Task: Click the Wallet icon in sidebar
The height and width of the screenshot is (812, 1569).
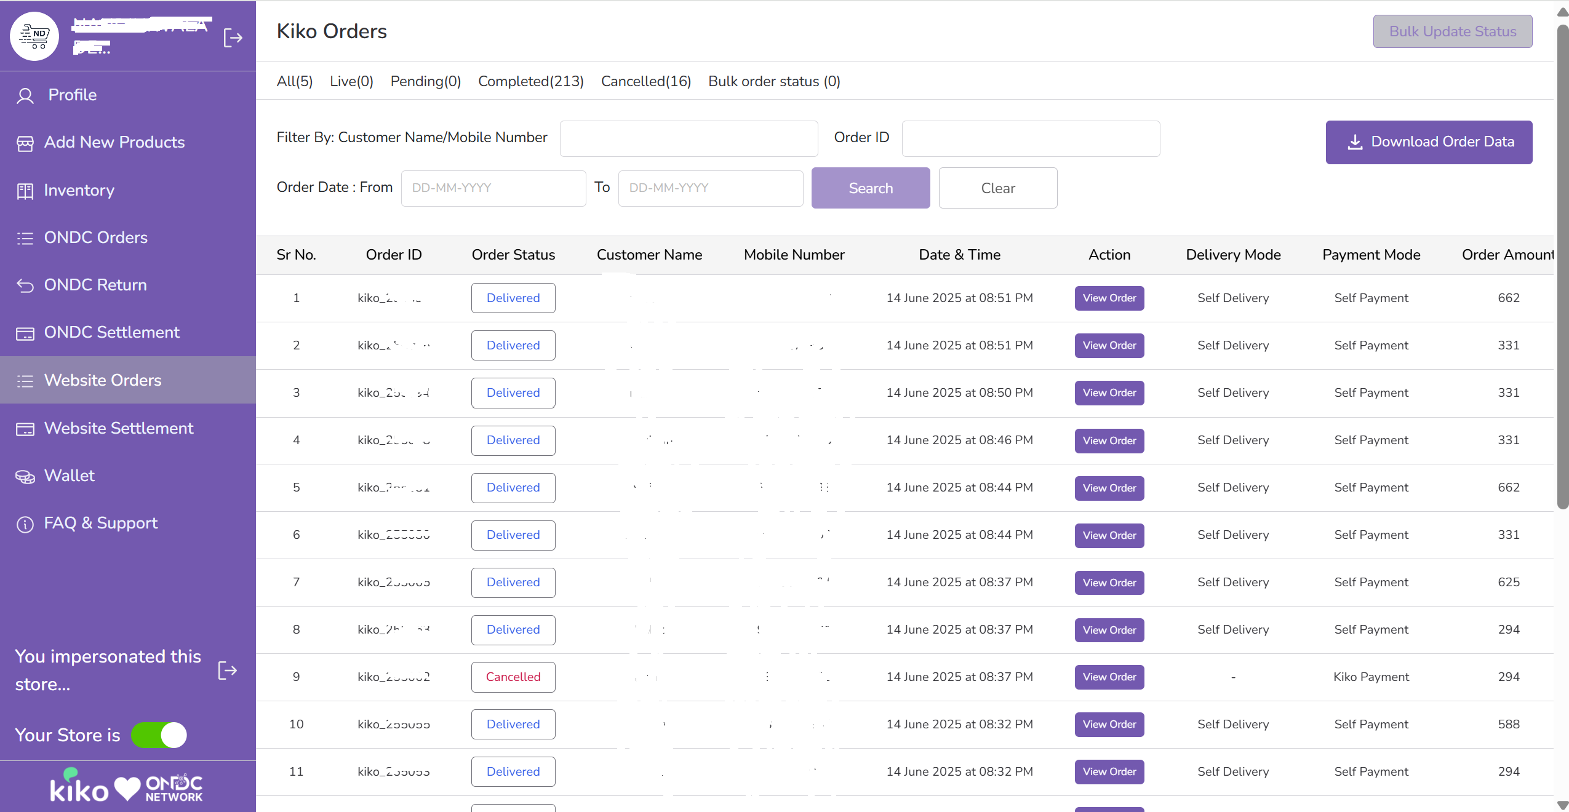Action: (x=25, y=476)
